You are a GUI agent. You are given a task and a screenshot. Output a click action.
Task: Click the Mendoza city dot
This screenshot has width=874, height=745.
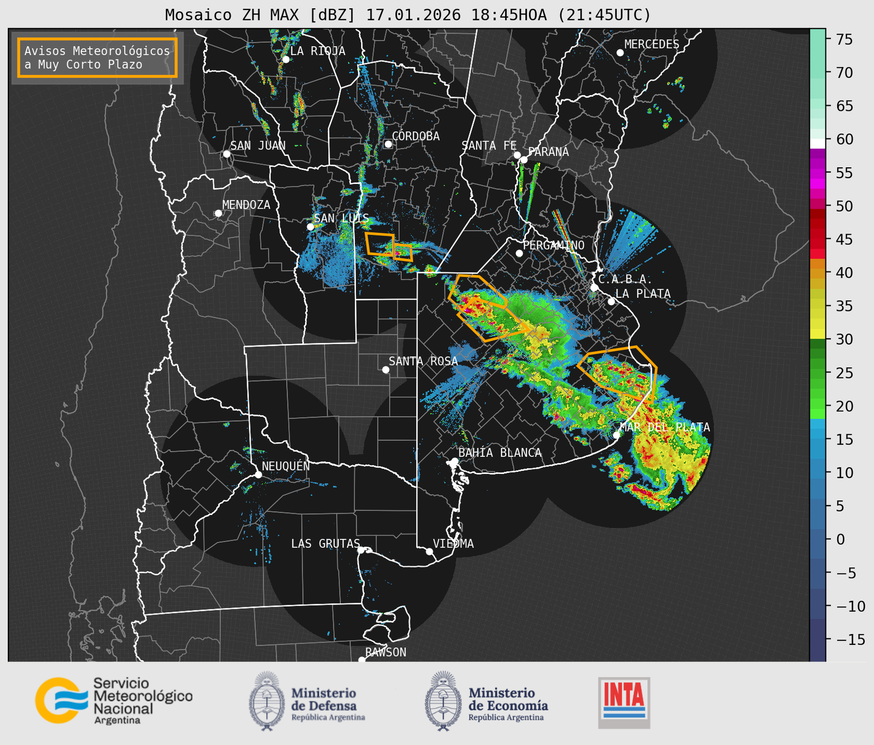(218, 213)
